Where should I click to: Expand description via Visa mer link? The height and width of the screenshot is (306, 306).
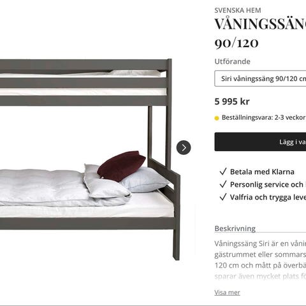[227, 293]
